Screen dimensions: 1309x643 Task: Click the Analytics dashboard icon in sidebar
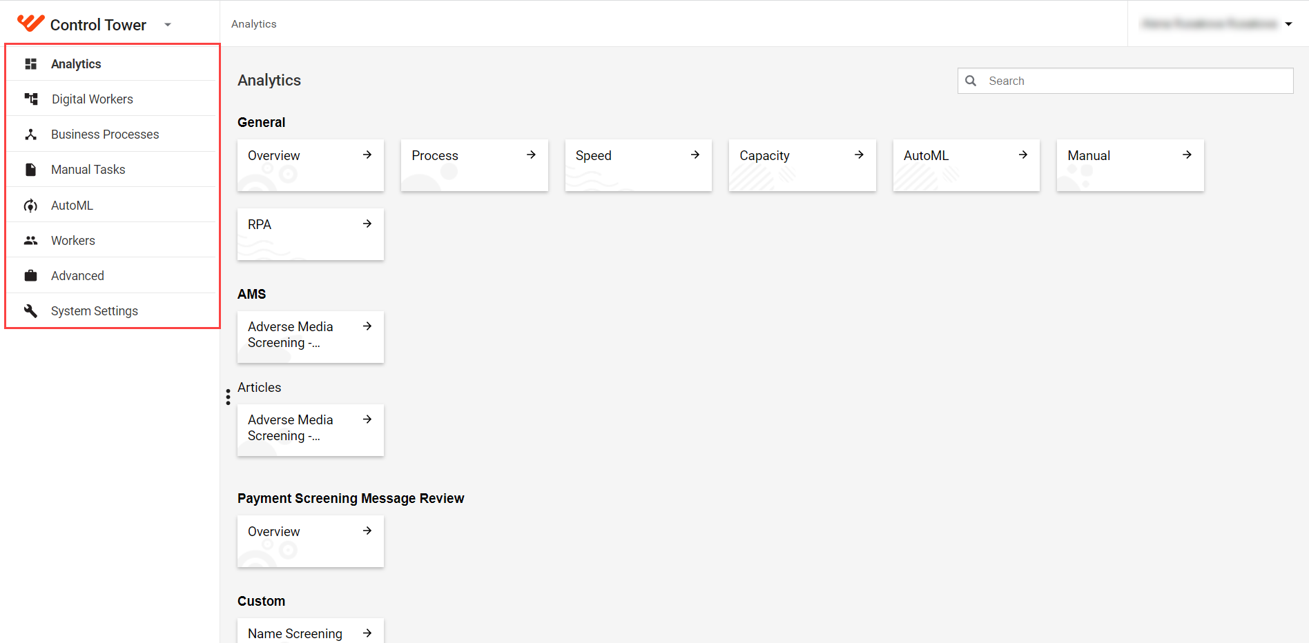tap(30, 63)
